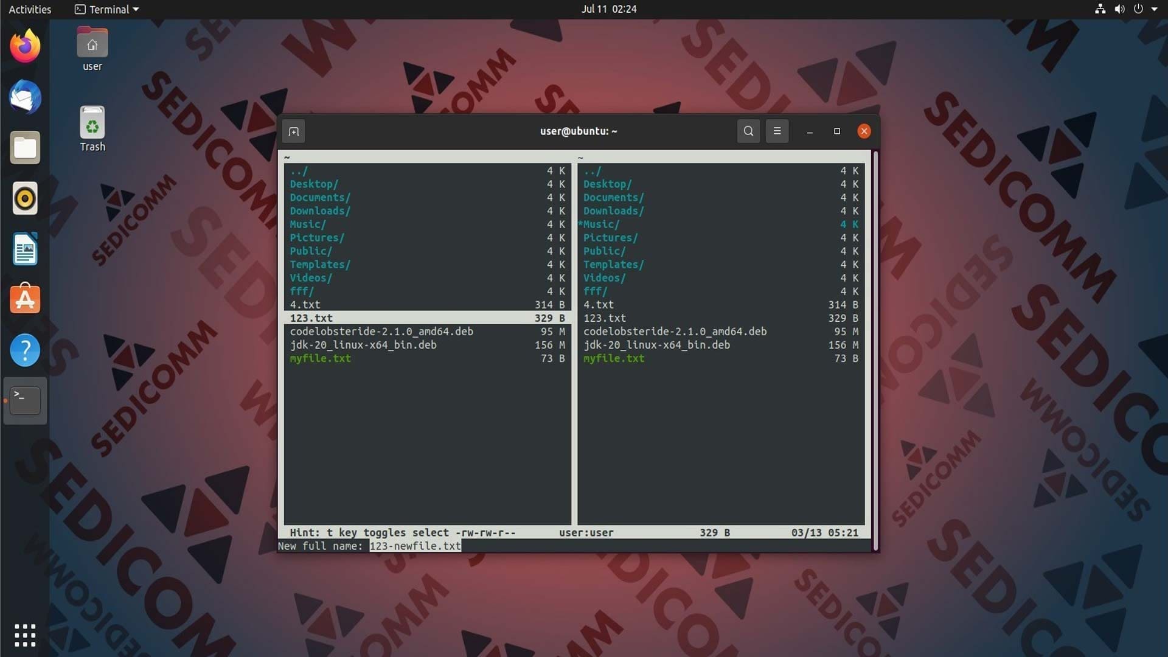Select myfile.txt in the left pane
The image size is (1168, 657).
pos(427,358)
